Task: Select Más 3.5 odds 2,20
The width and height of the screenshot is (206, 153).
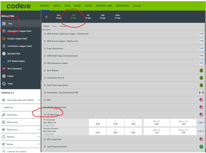Action: point(157,123)
